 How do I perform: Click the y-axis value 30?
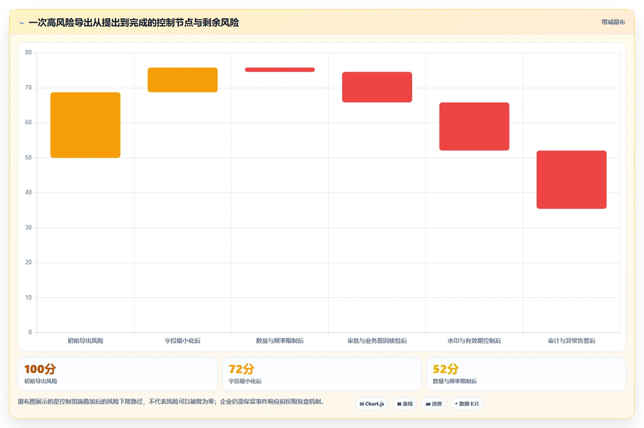28,228
